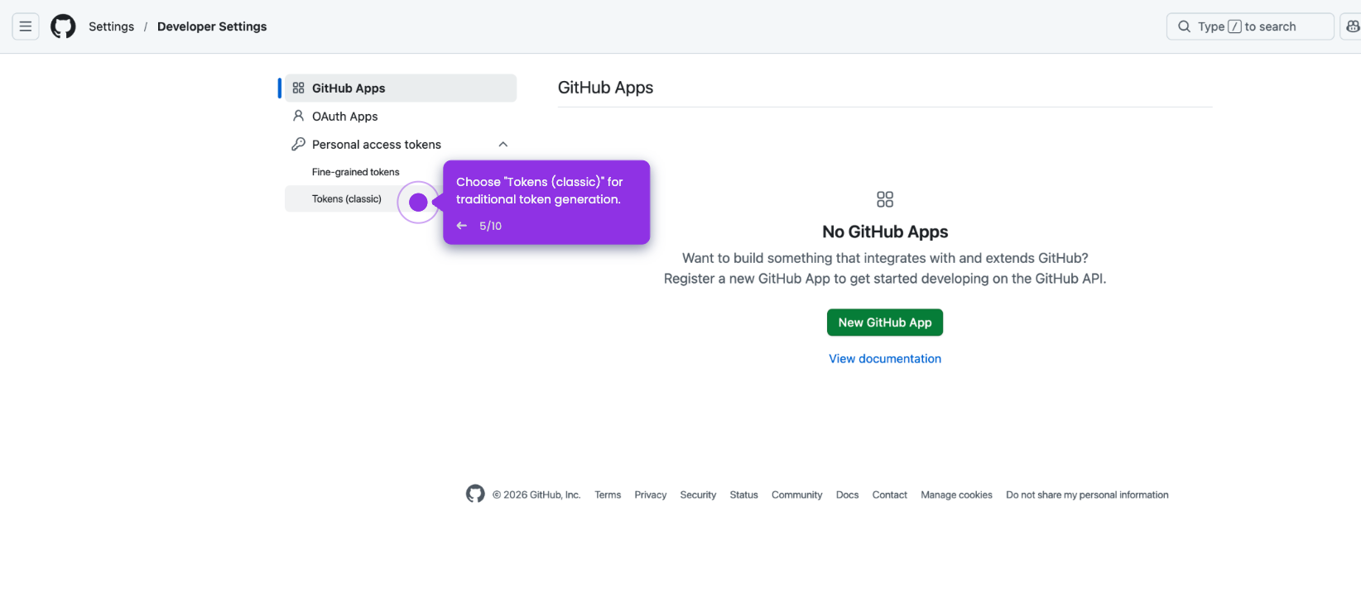Click Manage cookies in the footer
This screenshot has height=602, width=1361.
[956, 494]
